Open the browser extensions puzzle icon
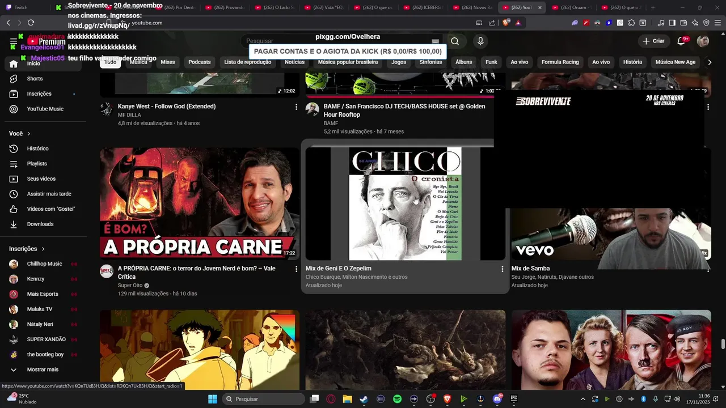The image size is (726, 408). (x=631, y=23)
